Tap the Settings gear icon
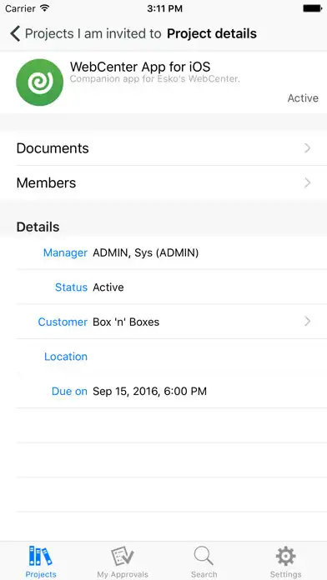The height and width of the screenshot is (580, 327). pyautogui.click(x=285, y=556)
